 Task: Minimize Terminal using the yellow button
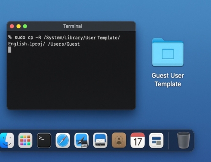(x=19, y=26)
